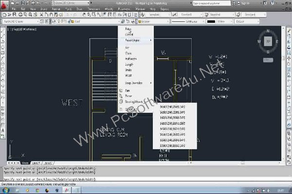Click the Save icon in standard toolbar
The width and height of the screenshot is (292, 194).
[14, 15]
